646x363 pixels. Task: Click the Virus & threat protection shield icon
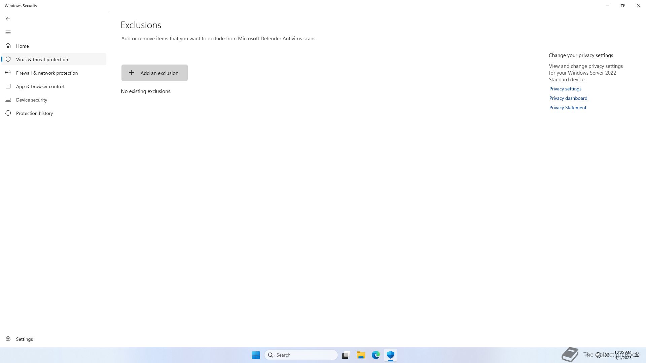point(8,59)
